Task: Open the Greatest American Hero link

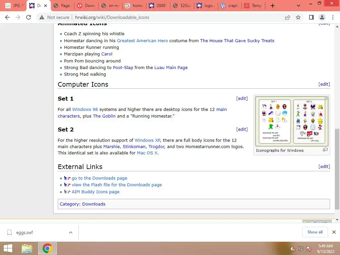Action: (142, 41)
